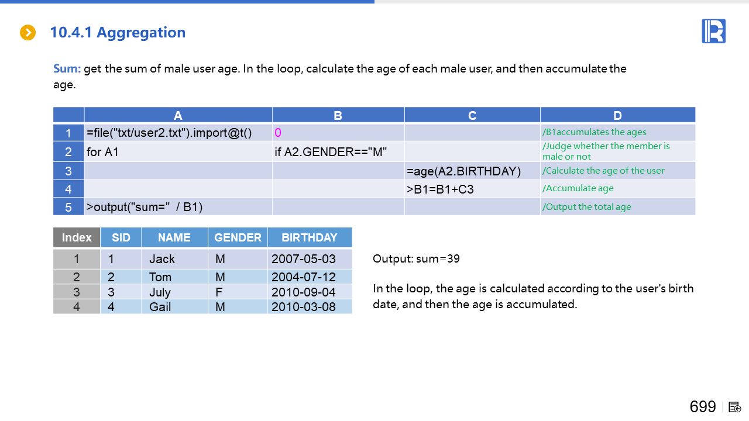This screenshot has height=421, width=749.
Task: Click the blue R logo icon
Action: point(713,31)
